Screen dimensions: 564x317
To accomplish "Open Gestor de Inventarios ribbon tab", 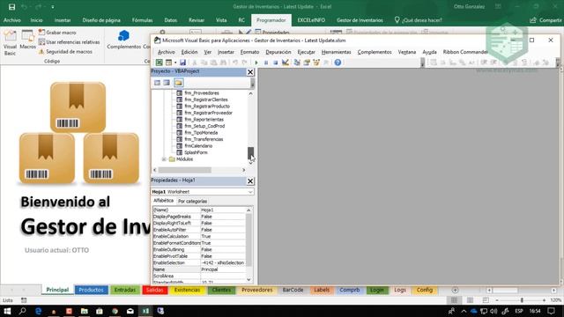I will tap(360, 20).
